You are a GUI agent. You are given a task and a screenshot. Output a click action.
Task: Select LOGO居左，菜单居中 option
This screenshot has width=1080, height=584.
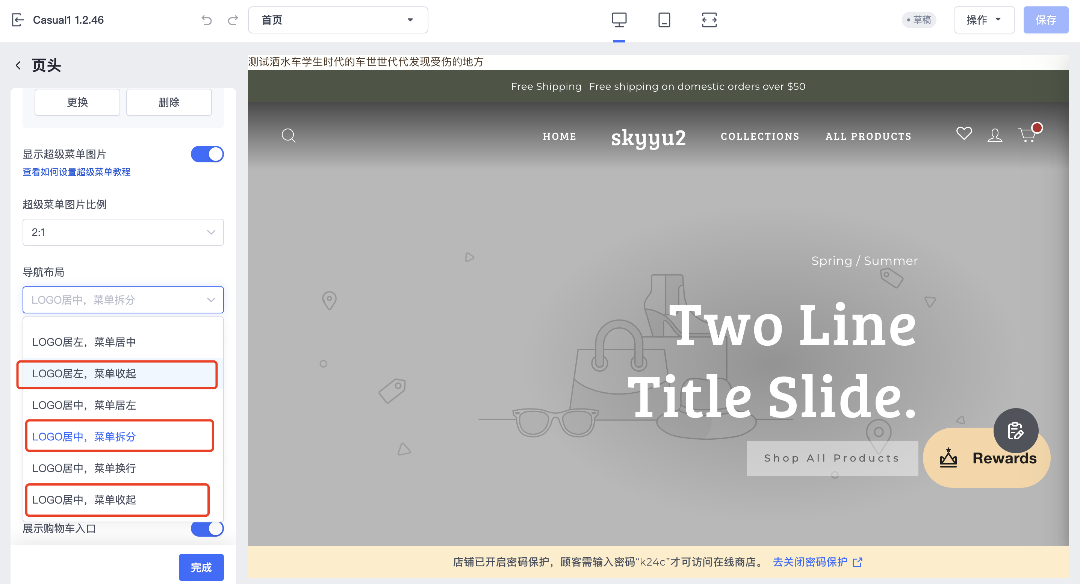point(123,342)
